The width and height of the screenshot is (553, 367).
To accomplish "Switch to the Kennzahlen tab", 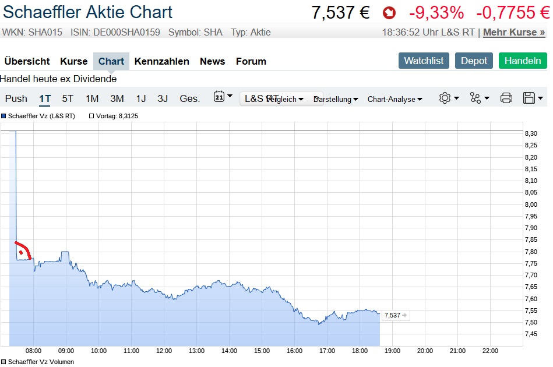I will coord(161,61).
